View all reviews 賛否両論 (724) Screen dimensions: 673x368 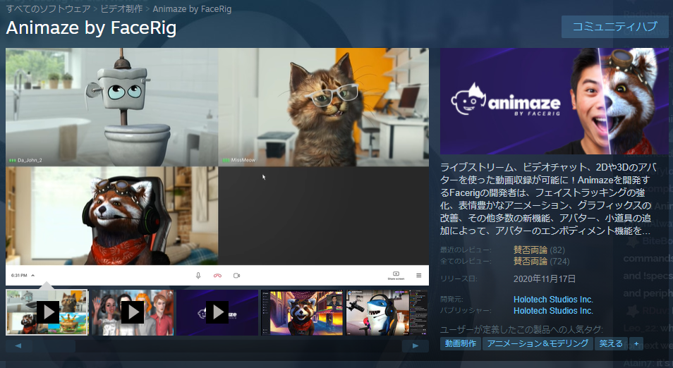(x=542, y=262)
